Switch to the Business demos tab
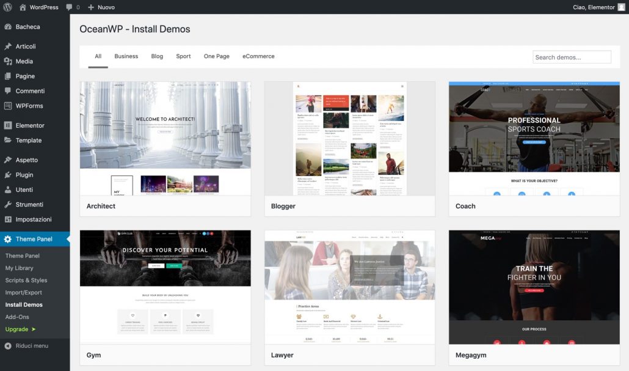Viewport: 629px width, 371px height. click(x=126, y=56)
